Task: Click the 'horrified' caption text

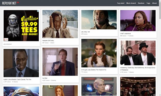Action: (45, 78)
